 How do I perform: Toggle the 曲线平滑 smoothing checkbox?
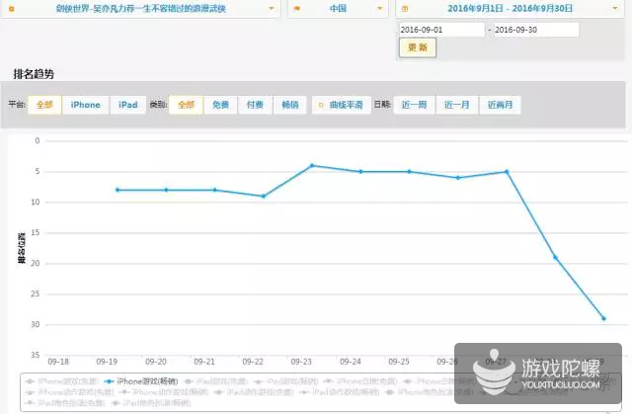click(x=342, y=105)
